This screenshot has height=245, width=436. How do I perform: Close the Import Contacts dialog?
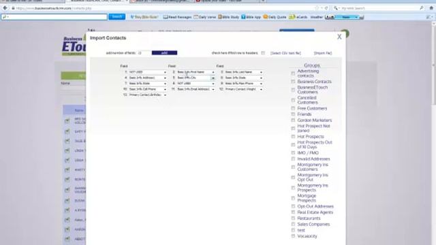point(339,37)
